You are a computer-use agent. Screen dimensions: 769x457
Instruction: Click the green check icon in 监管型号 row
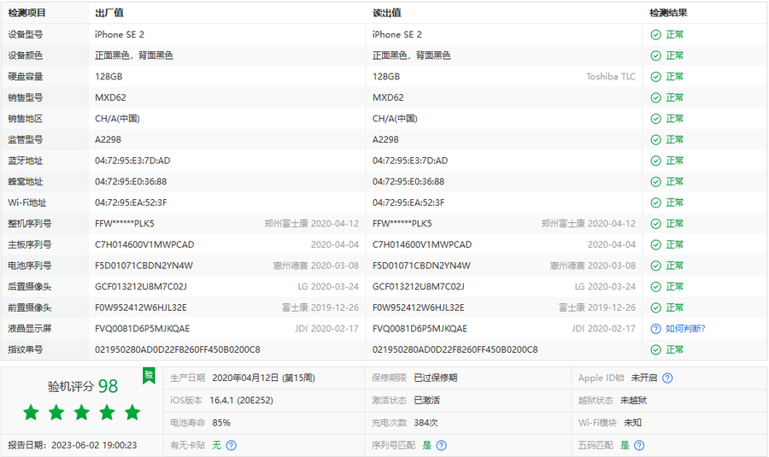tap(655, 140)
